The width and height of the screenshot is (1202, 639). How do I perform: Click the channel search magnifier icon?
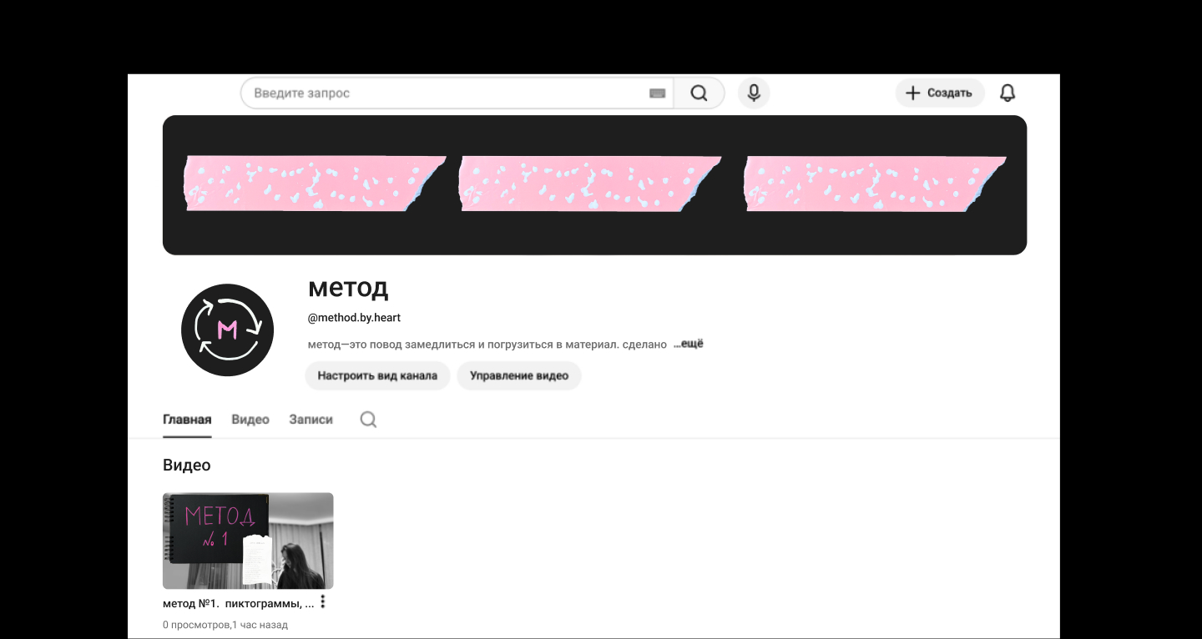(x=368, y=420)
